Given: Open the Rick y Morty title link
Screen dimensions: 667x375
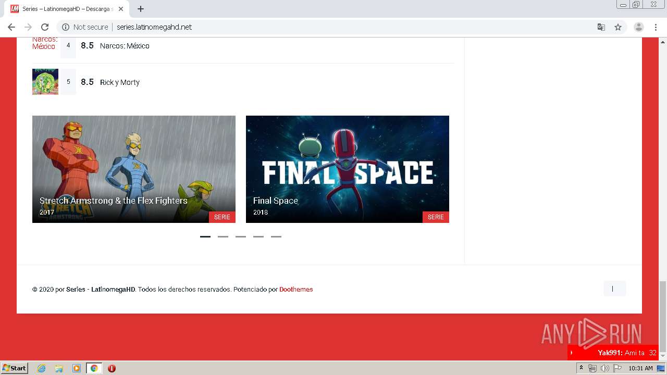Looking at the screenshot, I should [x=120, y=82].
